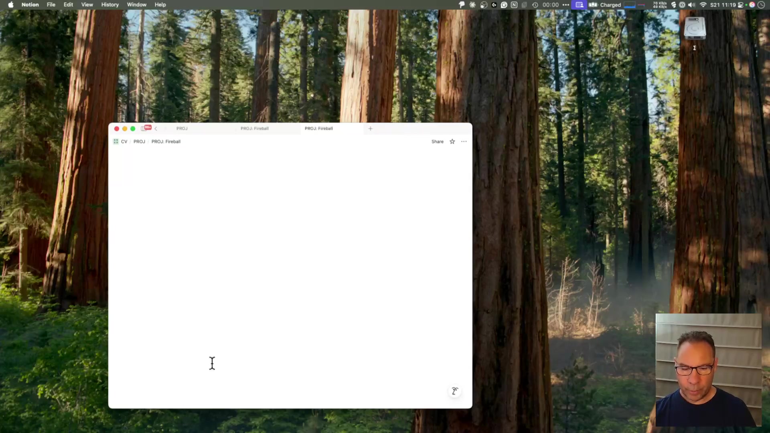The width and height of the screenshot is (770, 433).
Task: Click the disk drive icon on the desktop
Action: [x=695, y=28]
